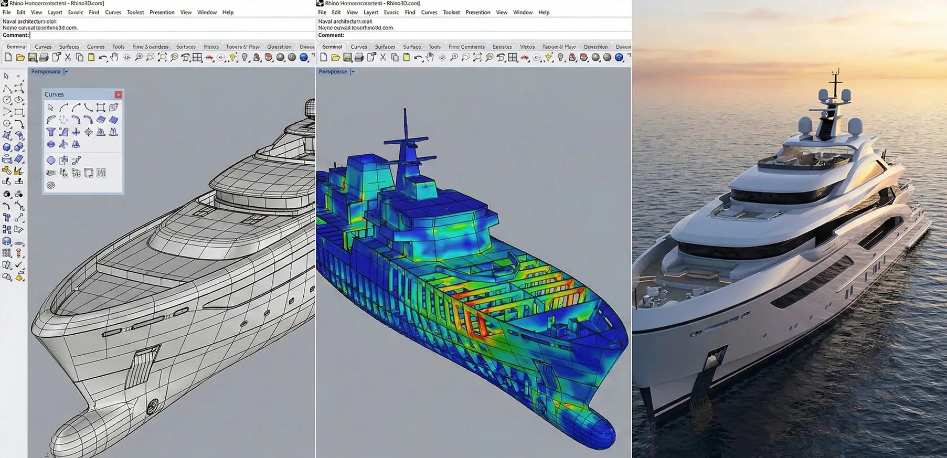Image resolution: width=947 pixels, height=458 pixels.
Task: Click Undo arrow icon in left window toolbar
Action: tap(103, 58)
